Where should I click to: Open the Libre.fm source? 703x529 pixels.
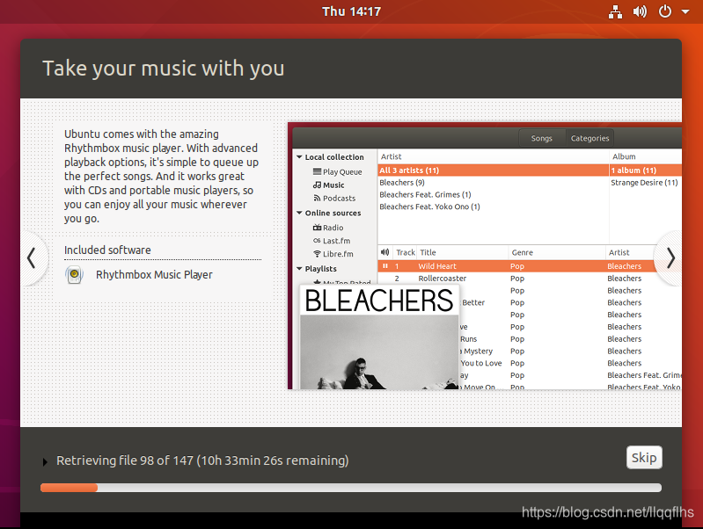[x=333, y=254]
